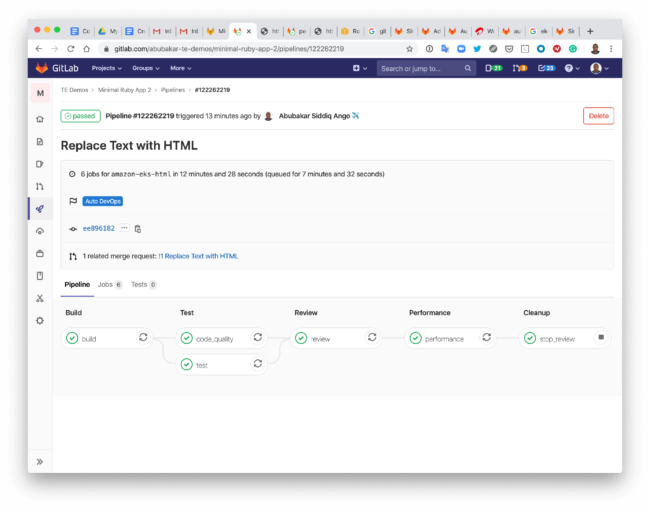This screenshot has width=650, height=510.
Task: Stop the stop_review job
Action: tap(601, 338)
